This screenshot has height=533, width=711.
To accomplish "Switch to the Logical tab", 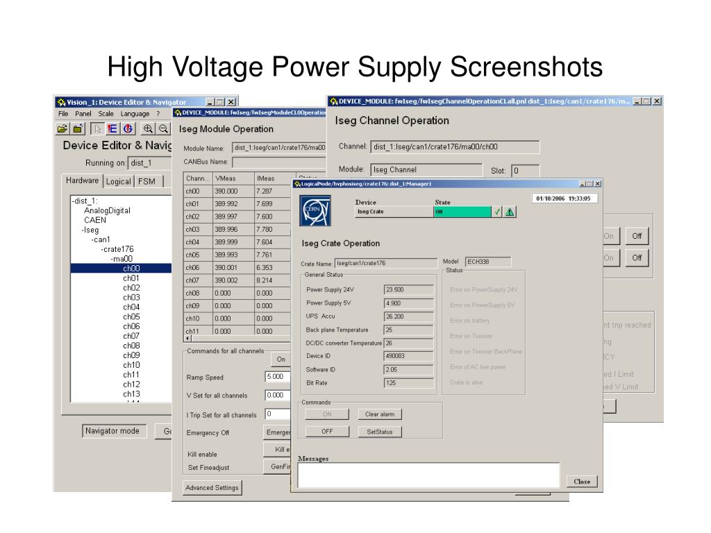I will click(118, 181).
